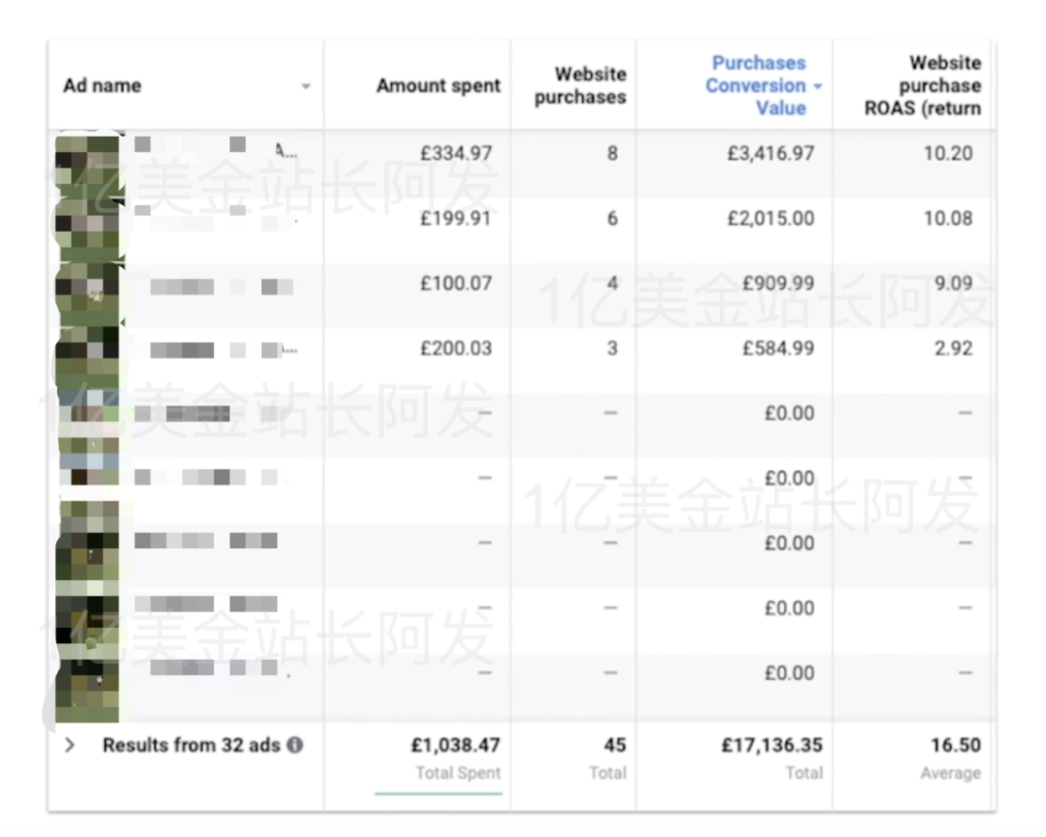Select the £3,416.97 conversion value cell
Image resolution: width=1046 pixels, height=837 pixels.
coord(770,153)
